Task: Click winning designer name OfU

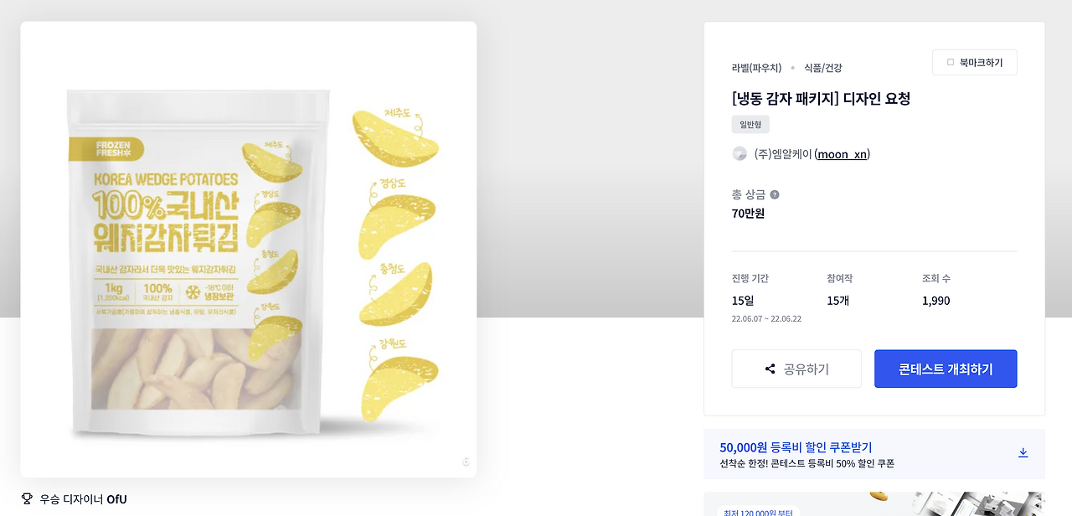Action: point(116,499)
